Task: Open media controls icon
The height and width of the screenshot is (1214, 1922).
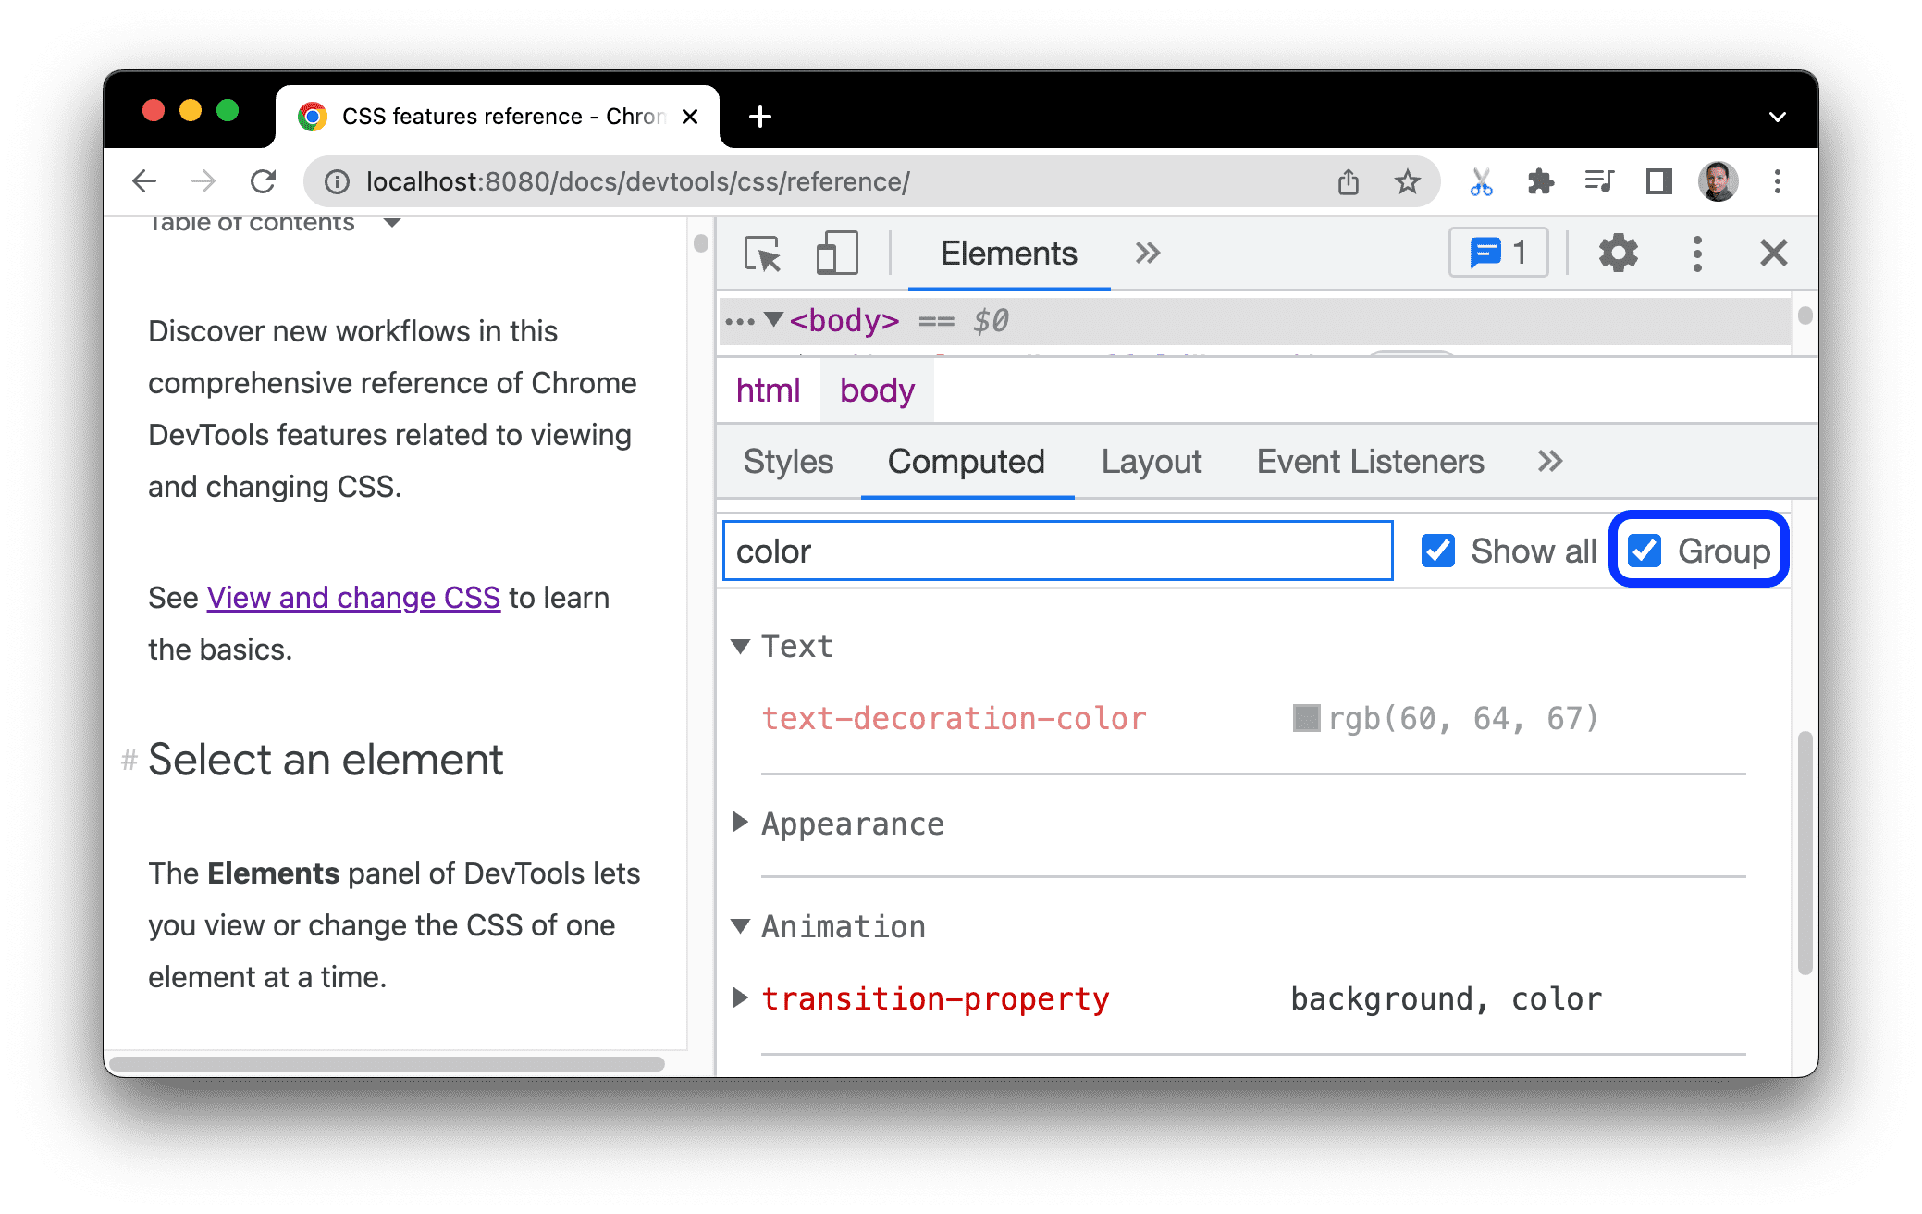Action: click(1599, 181)
